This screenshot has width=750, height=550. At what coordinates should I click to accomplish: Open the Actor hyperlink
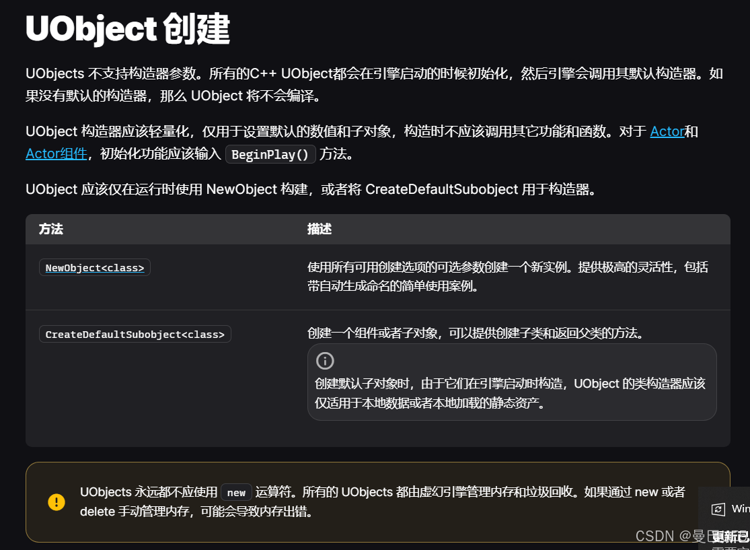pyautogui.click(x=667, y=131)
